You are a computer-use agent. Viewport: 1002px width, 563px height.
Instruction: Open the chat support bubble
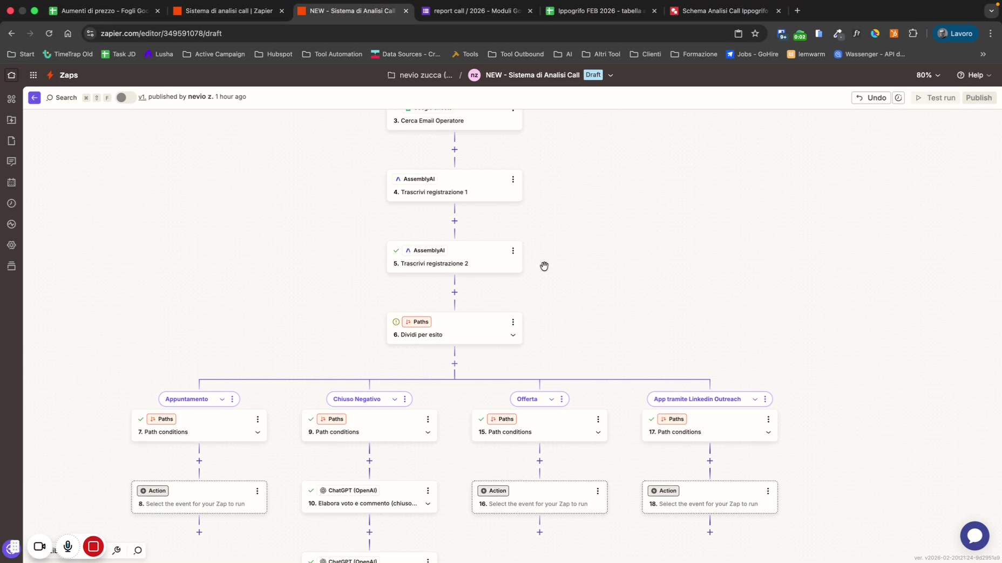point(974,535)
